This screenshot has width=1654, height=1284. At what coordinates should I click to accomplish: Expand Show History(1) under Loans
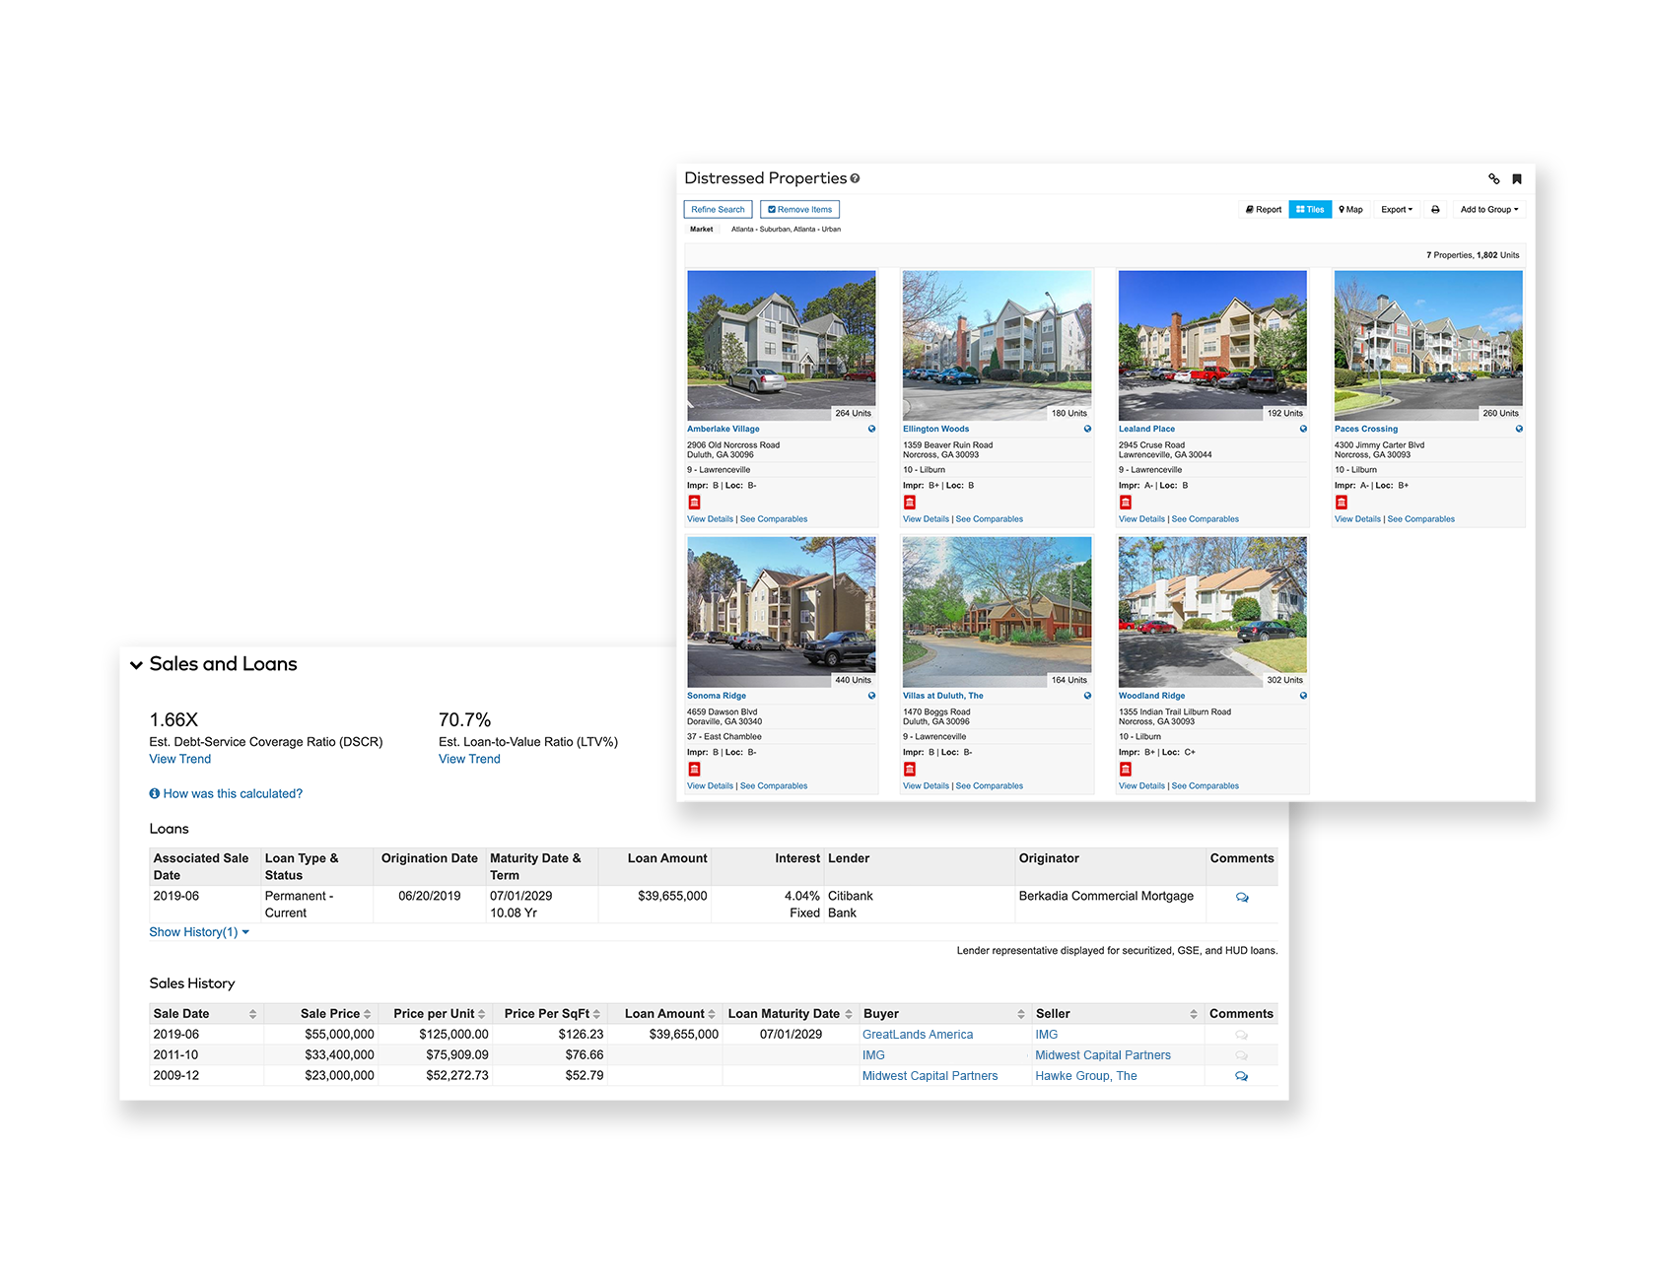tap(199, 932)
